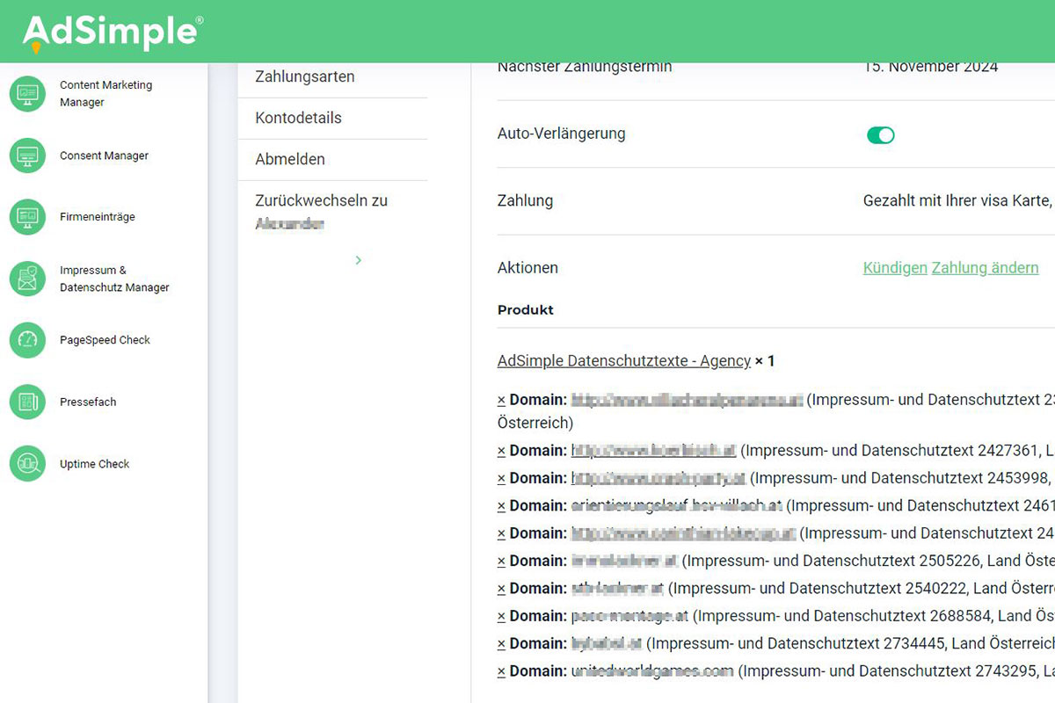Select Kontodetails menu item

[298, 118]
